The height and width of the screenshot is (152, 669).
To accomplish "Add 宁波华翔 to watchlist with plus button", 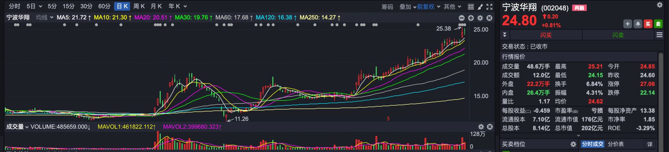I will click(x=628, y=24).
